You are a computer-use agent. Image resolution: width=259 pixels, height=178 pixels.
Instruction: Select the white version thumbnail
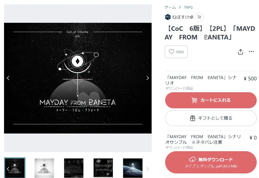tap(44, 168)
